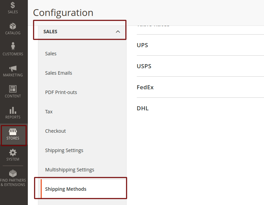Screen dimensions: 264x205
Task: Expand the USPS shipping section
Action: click(x=144, y=66)
